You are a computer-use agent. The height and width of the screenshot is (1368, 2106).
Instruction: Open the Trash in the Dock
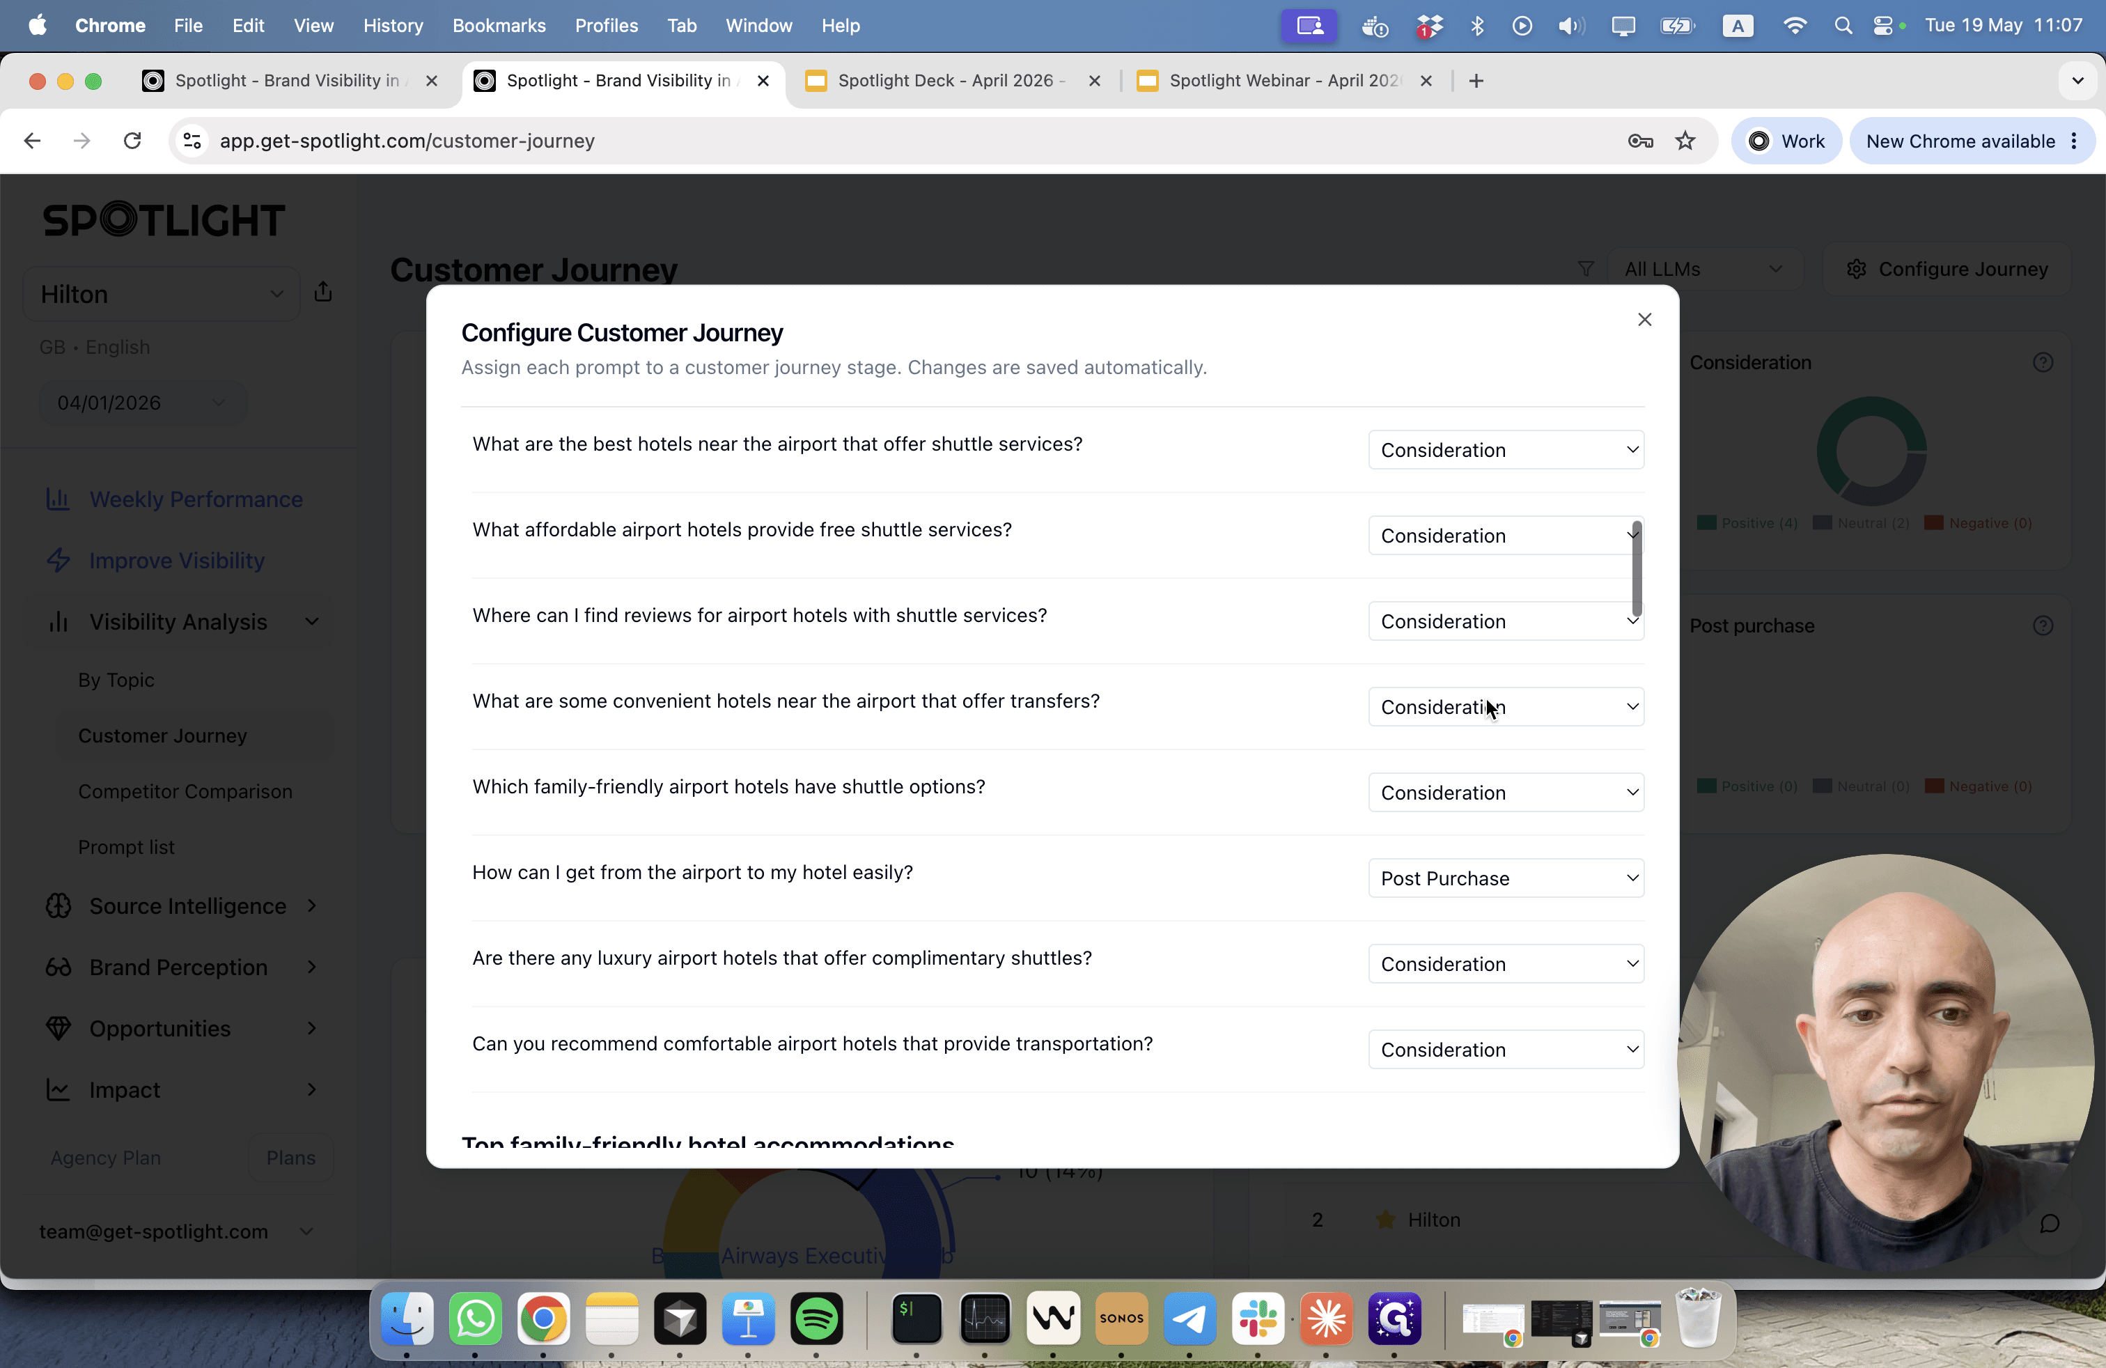(x=1697, y=1319)
